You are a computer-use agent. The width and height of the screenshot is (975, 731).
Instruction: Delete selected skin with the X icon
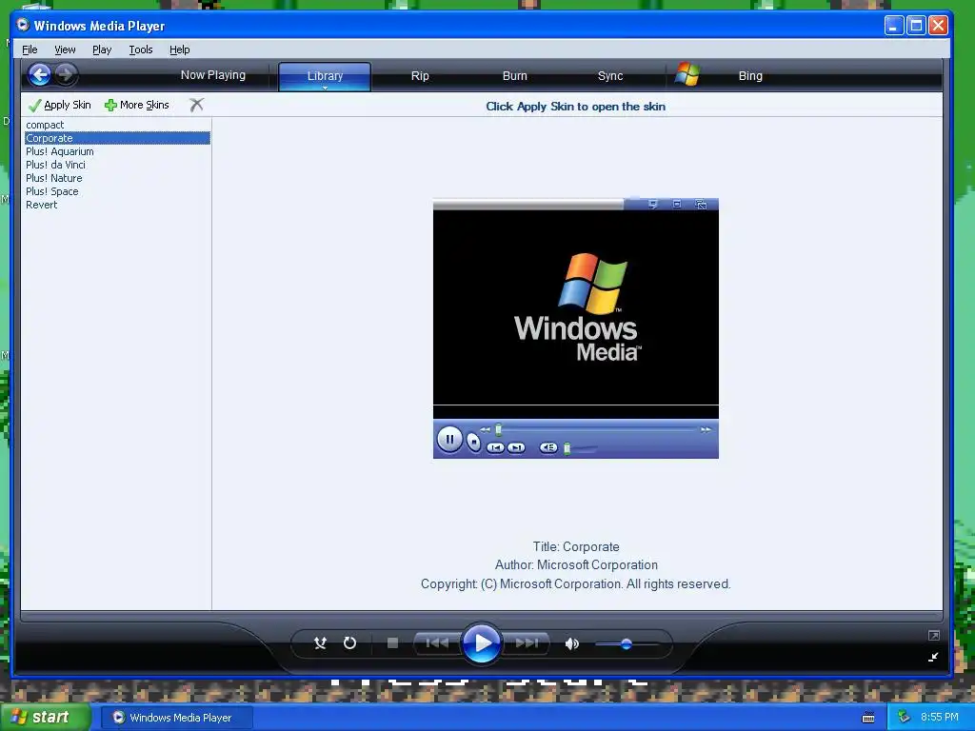click(196, 105)
